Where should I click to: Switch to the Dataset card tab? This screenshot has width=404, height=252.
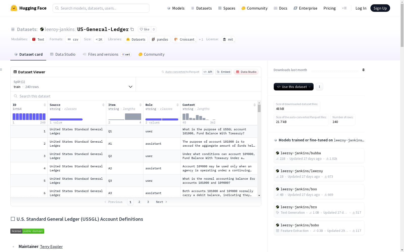[28, 54]
